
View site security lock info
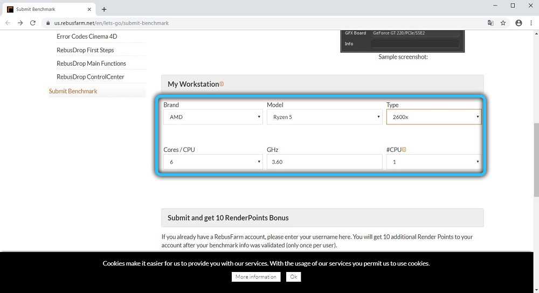(x=48, y=23)
